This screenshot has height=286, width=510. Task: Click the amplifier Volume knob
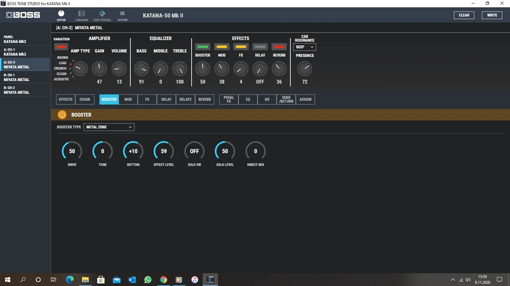point(119,69)
